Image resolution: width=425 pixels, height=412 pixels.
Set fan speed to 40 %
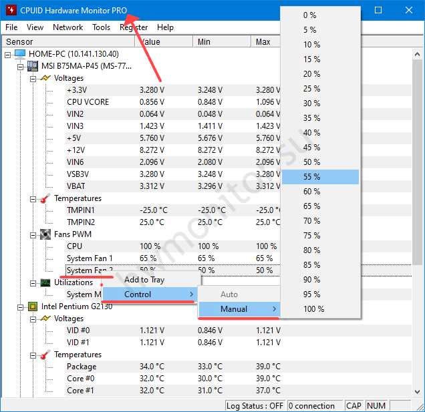click(320, 133)
